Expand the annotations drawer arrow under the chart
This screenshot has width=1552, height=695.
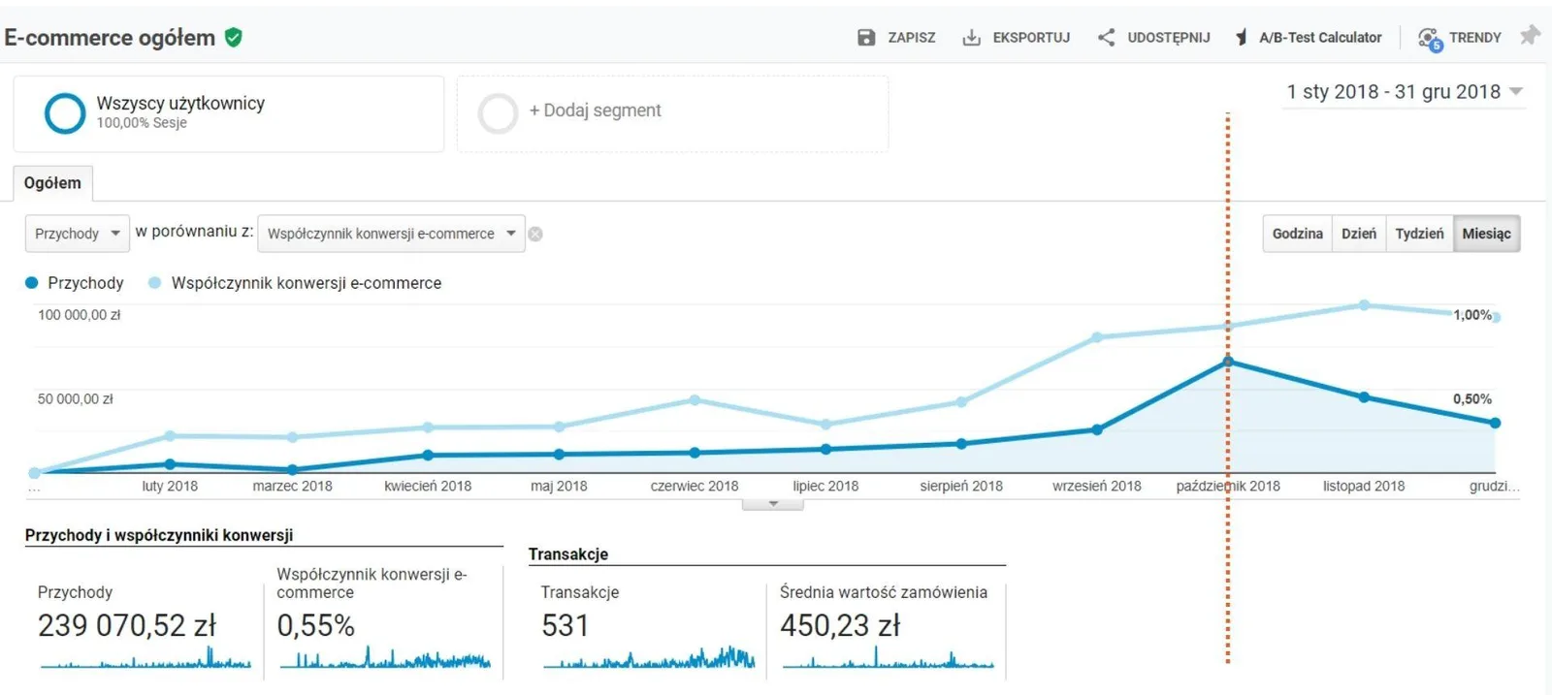pyautogui.click(x=773, y=504)
